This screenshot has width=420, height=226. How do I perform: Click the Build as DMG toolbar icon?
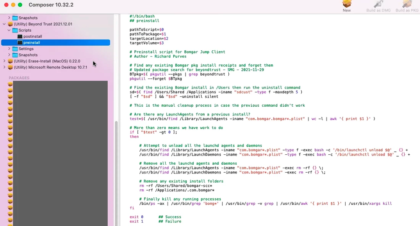(378, 4)
